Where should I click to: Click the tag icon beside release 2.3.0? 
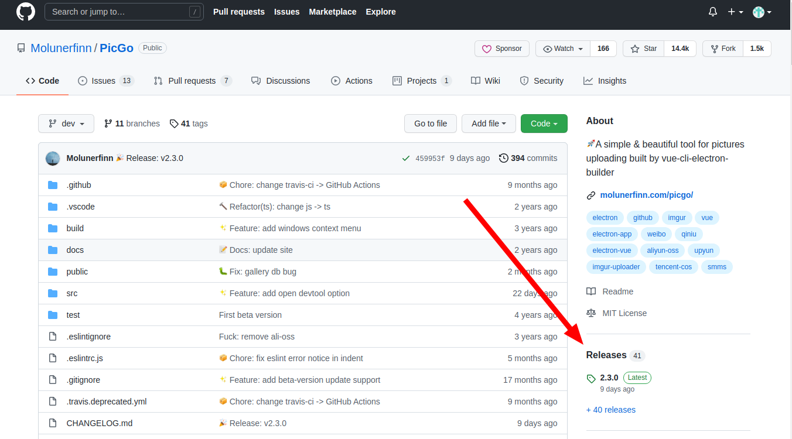(591, 379)
